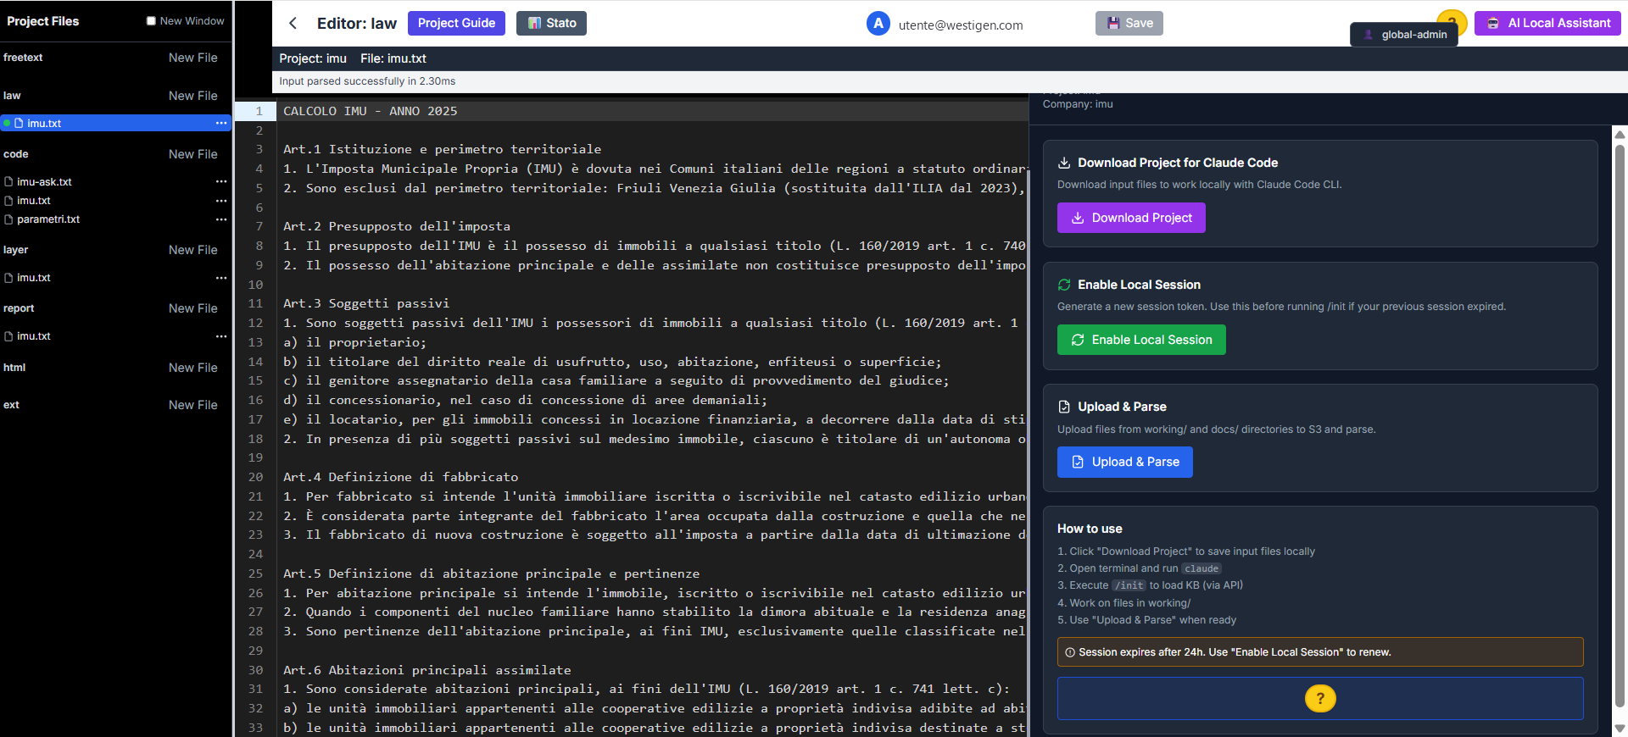Create a New File in layer section
This screenshot has width=1628, height=737.
[192, 250]
